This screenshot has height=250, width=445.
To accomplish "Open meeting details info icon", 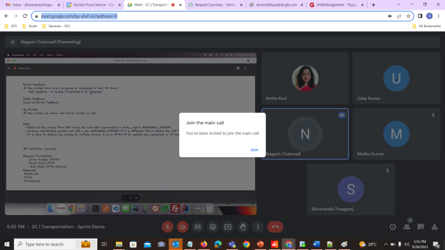I will tap(393, 227).
